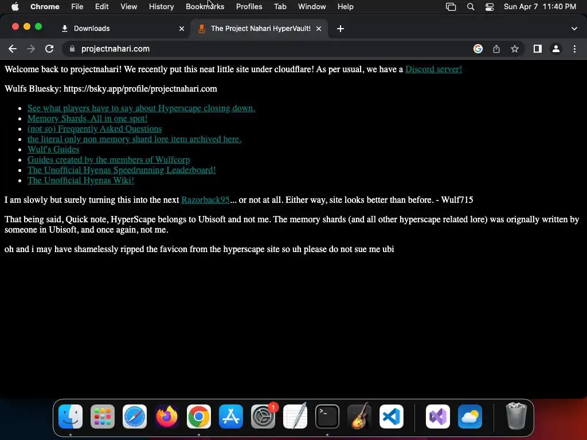587x440 pixels.
Task: Expand the tab search chevron
Action: coord(574,29)
